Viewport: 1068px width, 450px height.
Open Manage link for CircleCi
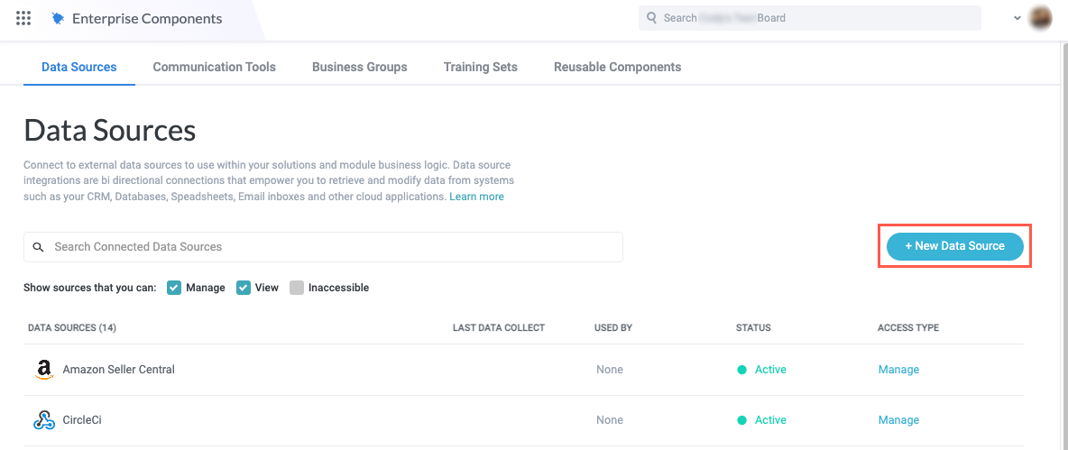[898, 420]
